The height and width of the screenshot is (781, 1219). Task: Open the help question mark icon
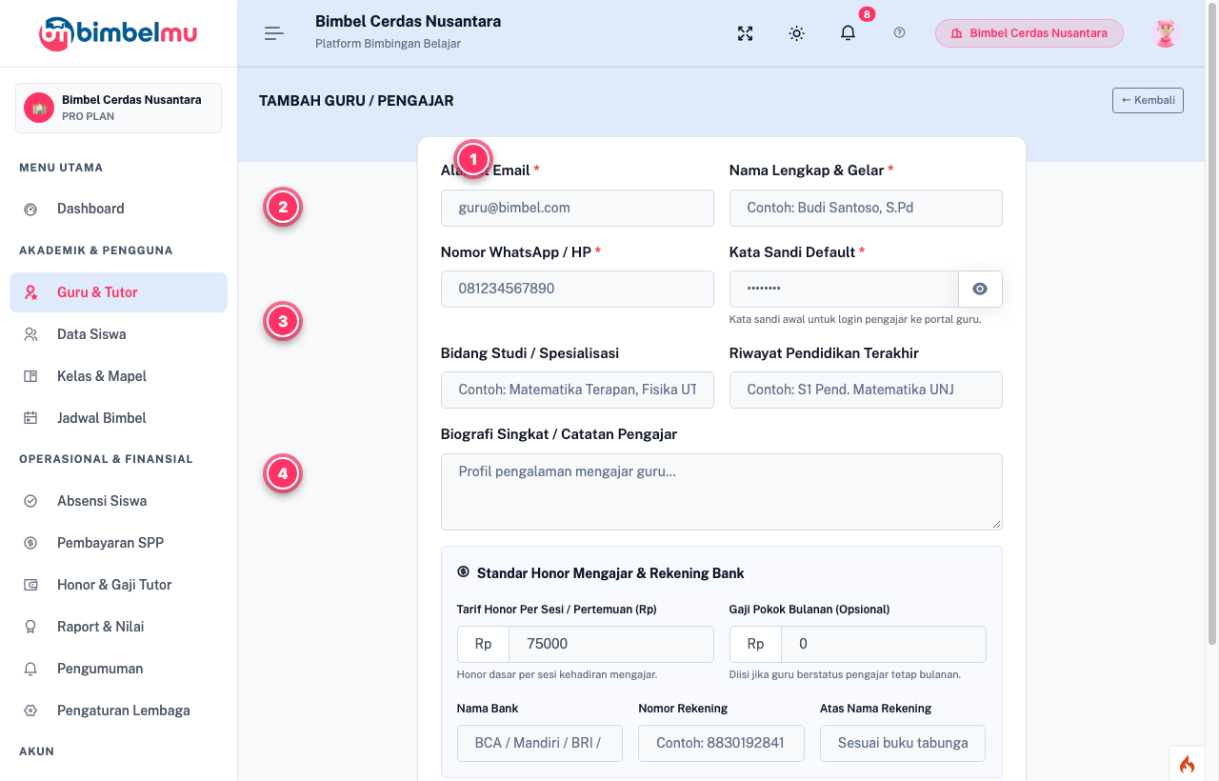(x=900, y=33)
